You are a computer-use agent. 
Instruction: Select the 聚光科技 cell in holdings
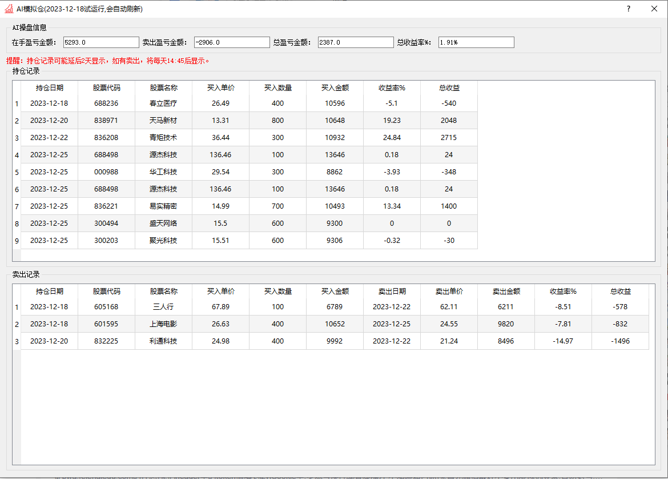(x=163, y=241)
